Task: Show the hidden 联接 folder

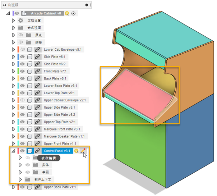Action: click(21, 42)
